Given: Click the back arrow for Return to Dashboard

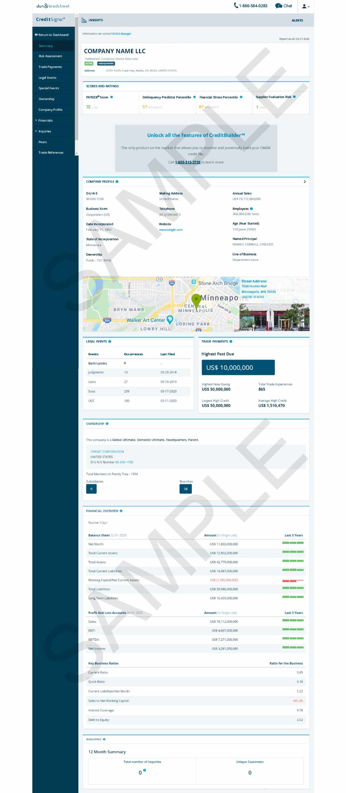Looking at the screenshot, I should [36, 35].
